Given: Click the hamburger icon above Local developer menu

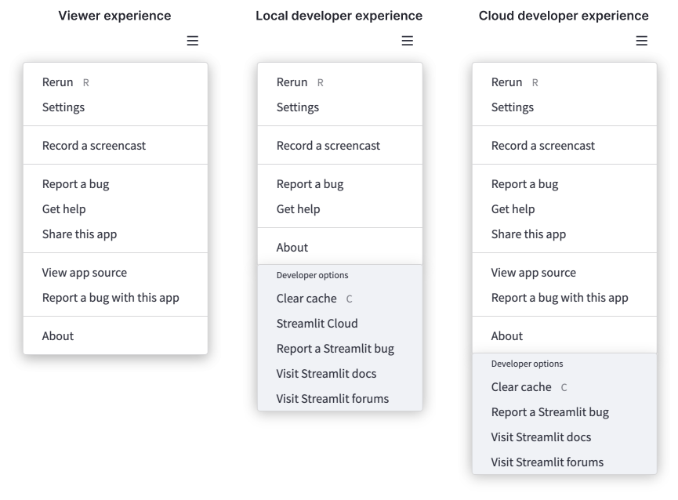Looking at the screenshot, I should [x=407, y=42].
